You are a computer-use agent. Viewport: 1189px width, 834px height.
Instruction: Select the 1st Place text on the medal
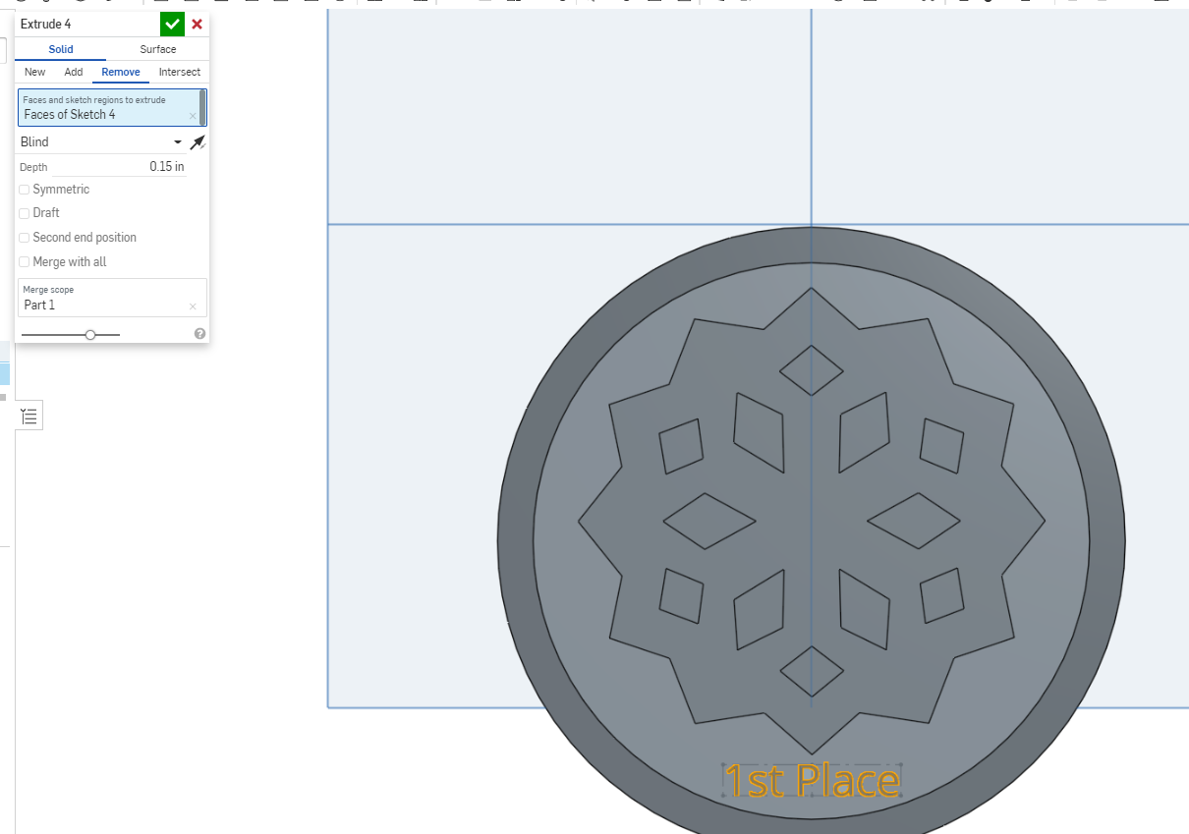(812, 780)
